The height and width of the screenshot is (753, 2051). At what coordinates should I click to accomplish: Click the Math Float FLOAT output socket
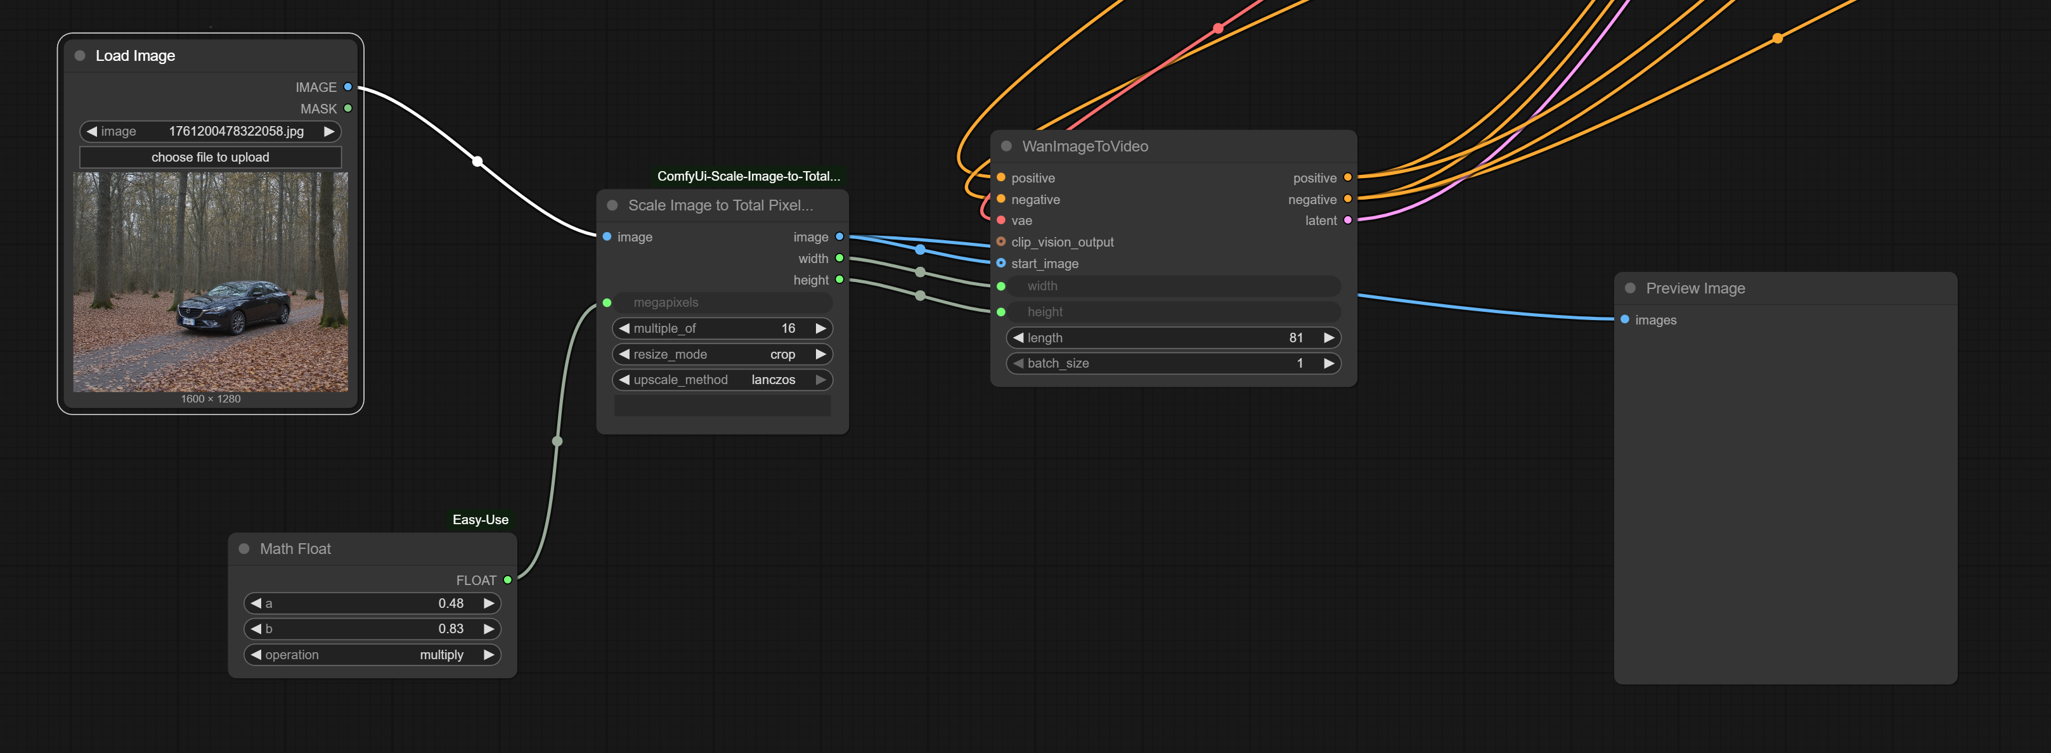[x=508, y=579]
